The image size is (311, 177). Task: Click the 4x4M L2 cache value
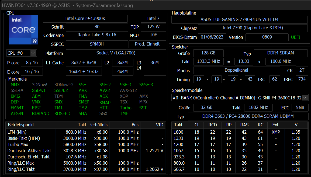pos(123,72)
